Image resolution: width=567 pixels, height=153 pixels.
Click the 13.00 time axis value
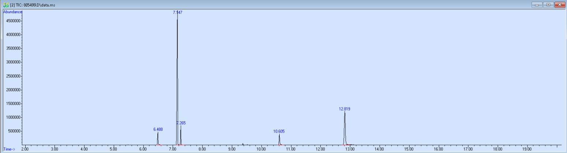coord(350,149)
